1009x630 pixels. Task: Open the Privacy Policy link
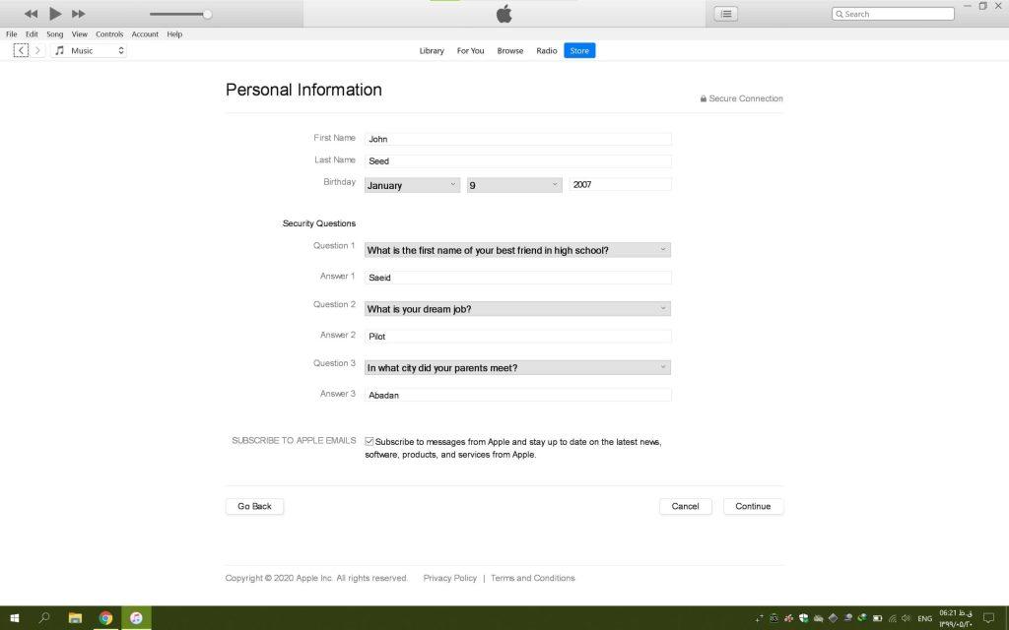[x=449, y=578]
